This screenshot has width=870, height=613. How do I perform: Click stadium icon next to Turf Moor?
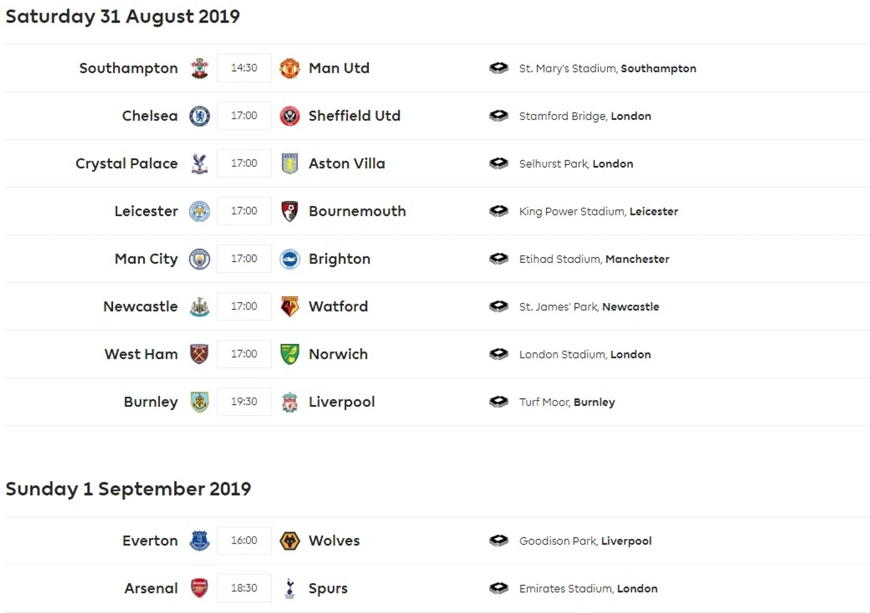point(498,402)
